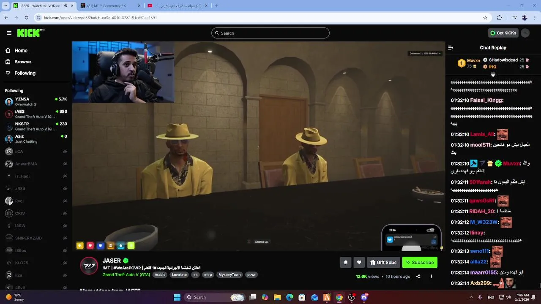Open File Explorer from the taskbar
The image size is (541, 304).
pos(277,297)
